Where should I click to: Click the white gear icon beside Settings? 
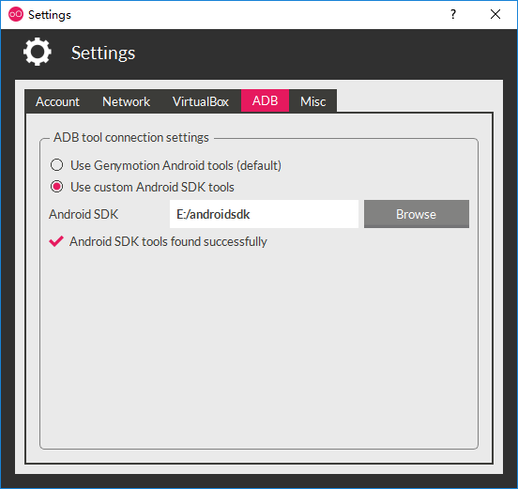pos(38,52)
